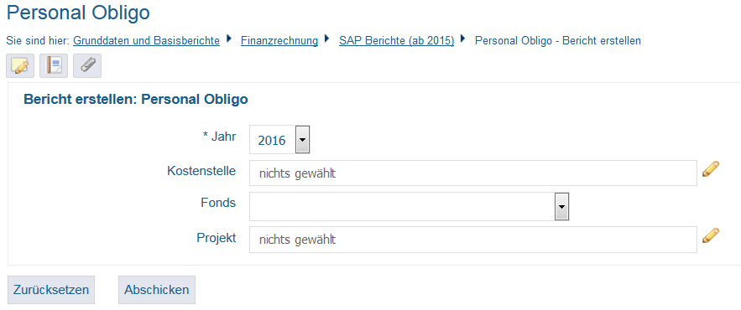Click the Bericht erstellen: Personal Obligo heading
This screenshot has height=310, width=741.
(x=136, y=100)
